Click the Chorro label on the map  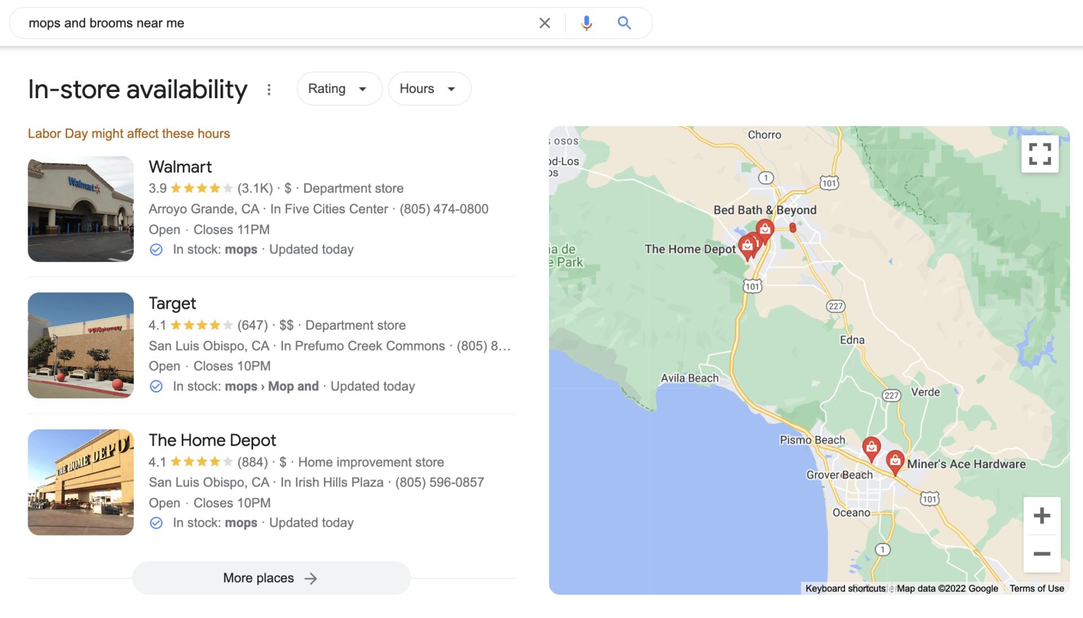pyautogui.click(x=764, y=134)
